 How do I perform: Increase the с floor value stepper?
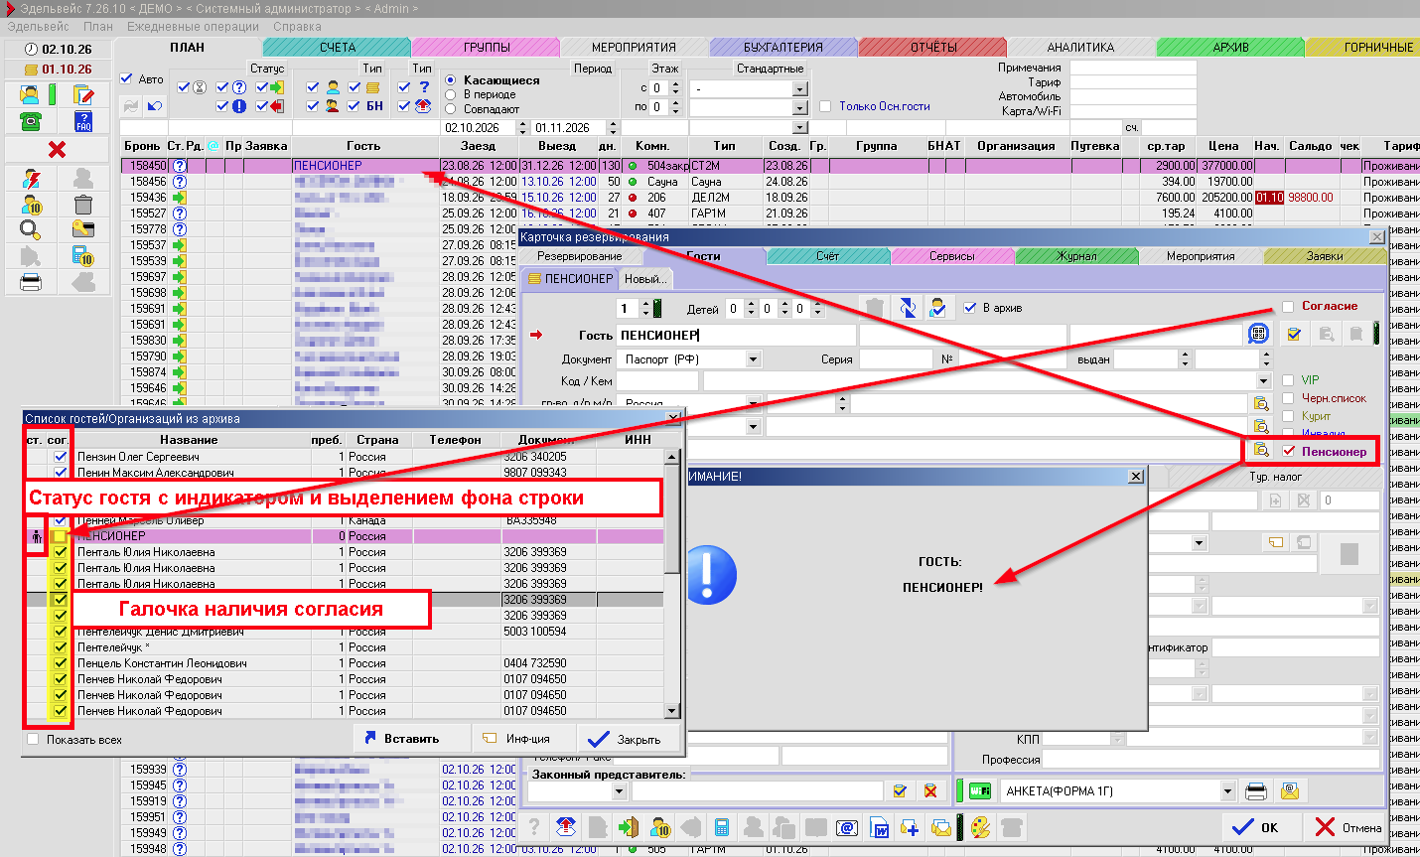point(675,83)
